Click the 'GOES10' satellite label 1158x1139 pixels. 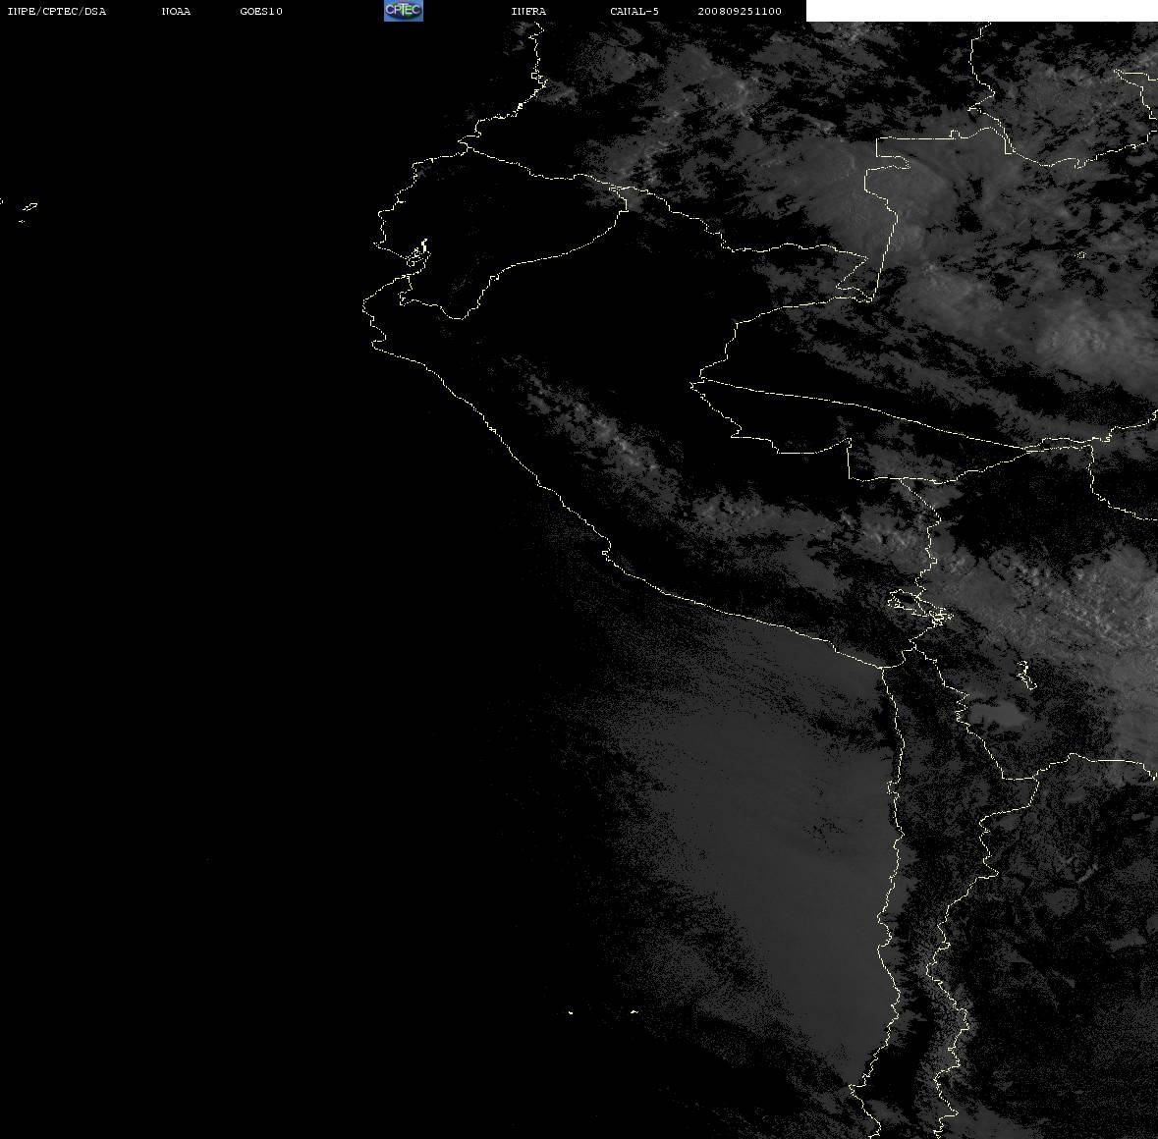[261, 11]
